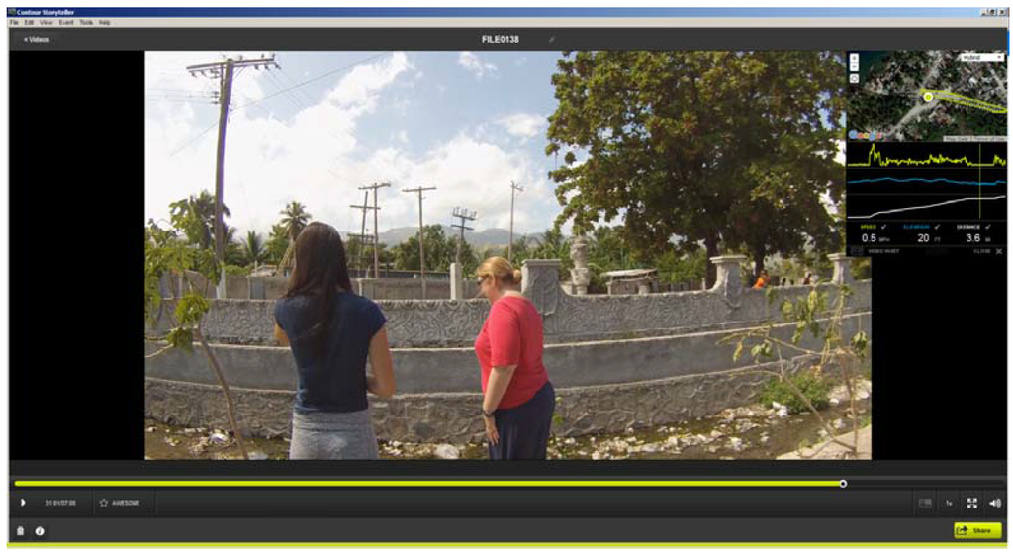Click the 3.6 distance value
Viewport: 1013px width, 554px height.
(973, 238)
